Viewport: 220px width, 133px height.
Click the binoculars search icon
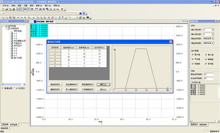(x=88, y=17)
